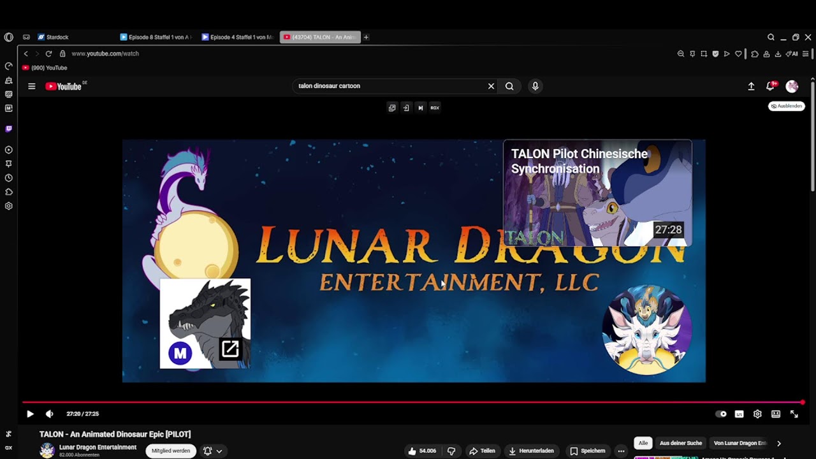Image resolution: width=816 pixels, height=459 pixels.
Task: Add page to bookmarks with heart icon
Action: coord(738,54)
